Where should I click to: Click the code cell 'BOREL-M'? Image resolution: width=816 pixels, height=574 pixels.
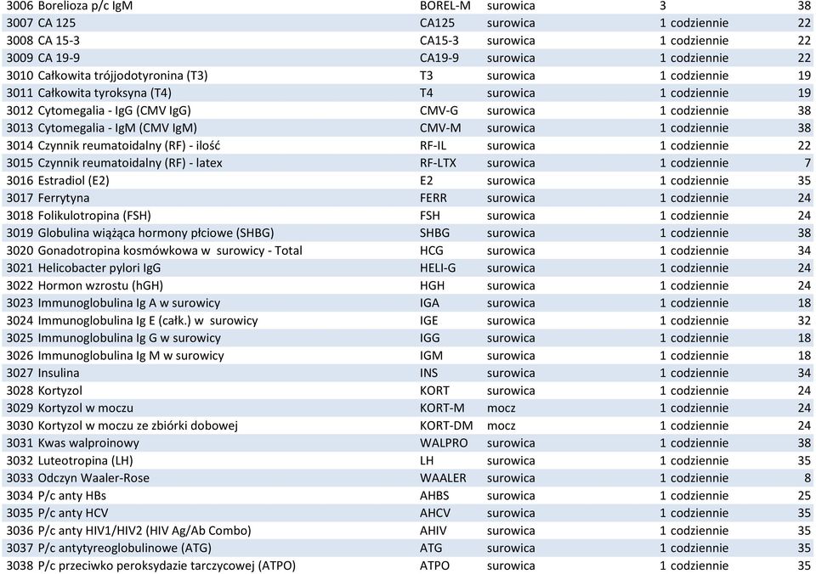[445, 6]
